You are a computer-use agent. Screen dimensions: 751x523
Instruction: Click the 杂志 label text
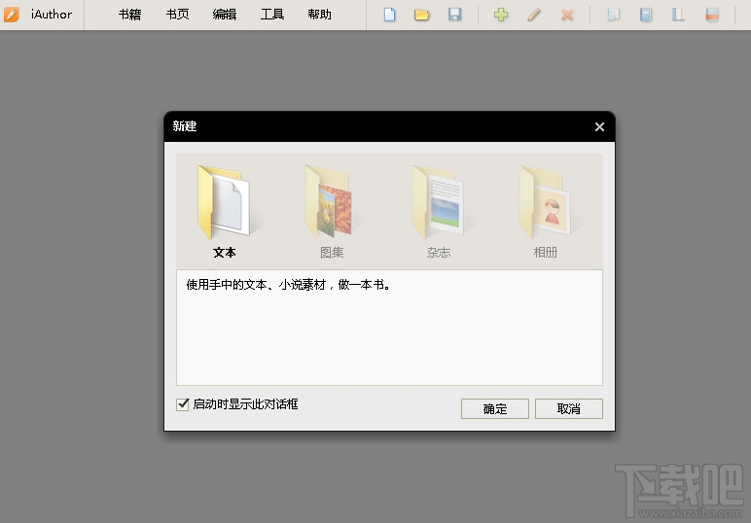pyautogui.click(x=439, y=252)
